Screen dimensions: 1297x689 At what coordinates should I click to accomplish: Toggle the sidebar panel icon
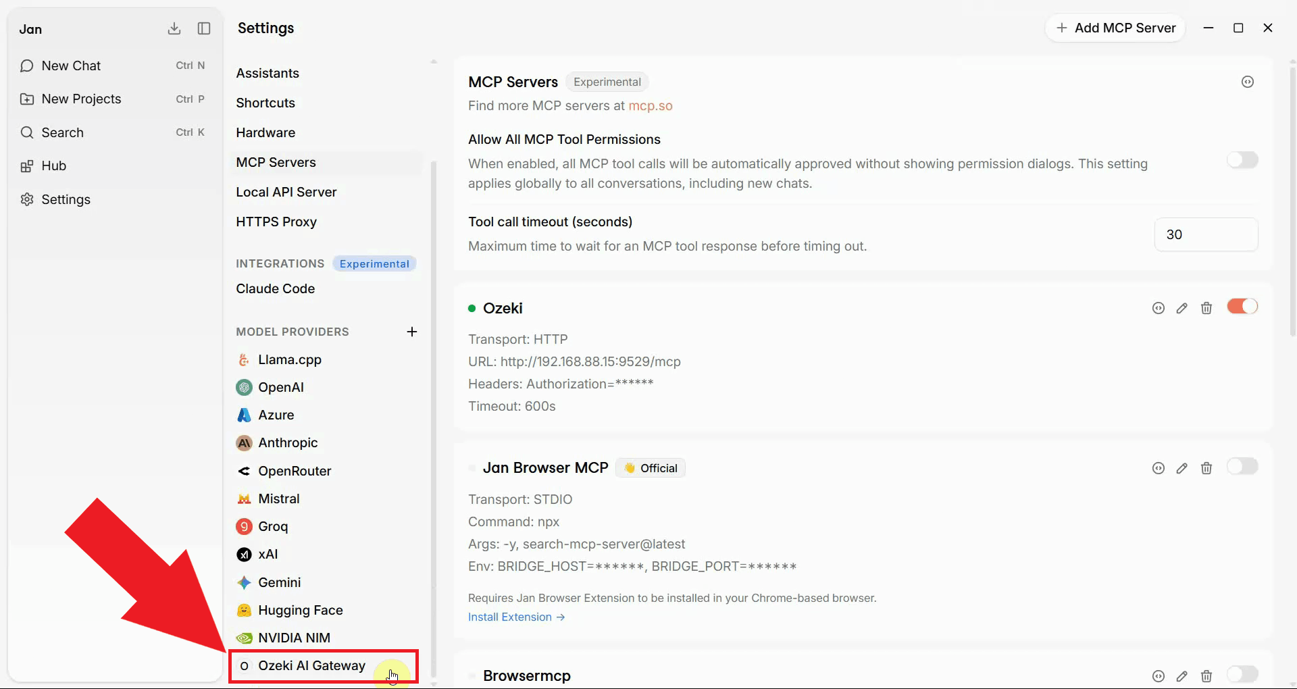click(x=204, y=28)
